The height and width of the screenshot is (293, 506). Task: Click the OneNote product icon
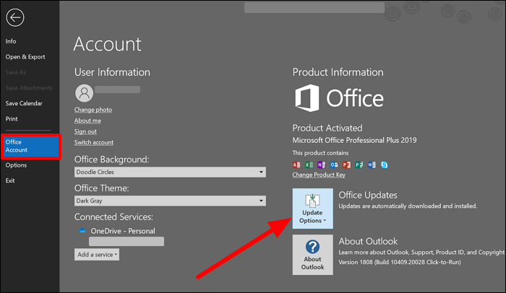point(320,165)
